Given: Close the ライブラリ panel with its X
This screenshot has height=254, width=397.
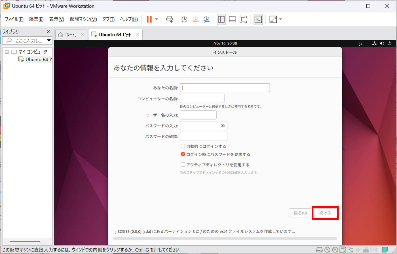Looking at the screenshot, I should coord(48,32).
